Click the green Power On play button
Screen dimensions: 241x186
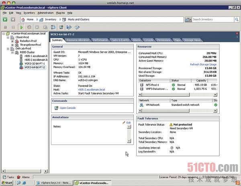point(21,27)
